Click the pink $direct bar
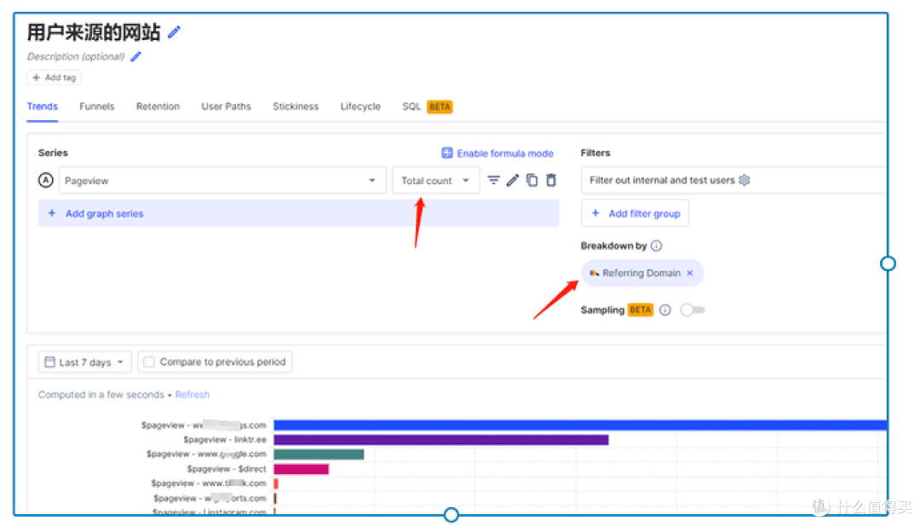This screenshot has width=920, height=526. coord(301,469)
